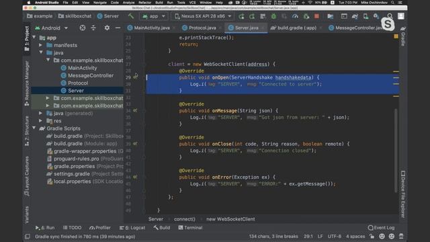
Task: Open the 6: Logcat tool window
Action: click(132, 227)
